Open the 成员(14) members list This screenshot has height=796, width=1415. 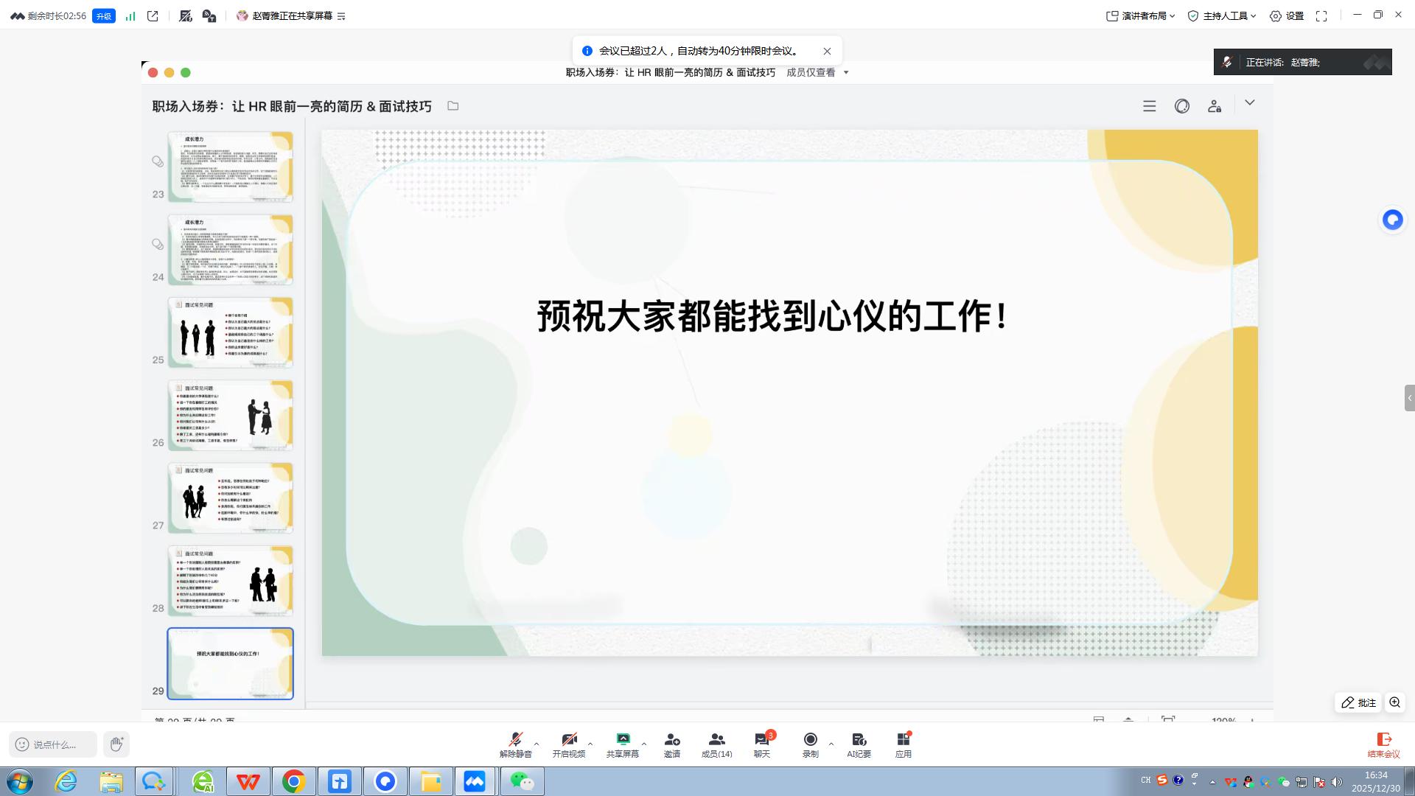coord(716,740)
